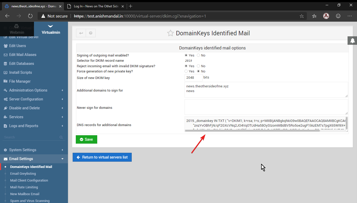Click the DKIM key size input field

193,78
